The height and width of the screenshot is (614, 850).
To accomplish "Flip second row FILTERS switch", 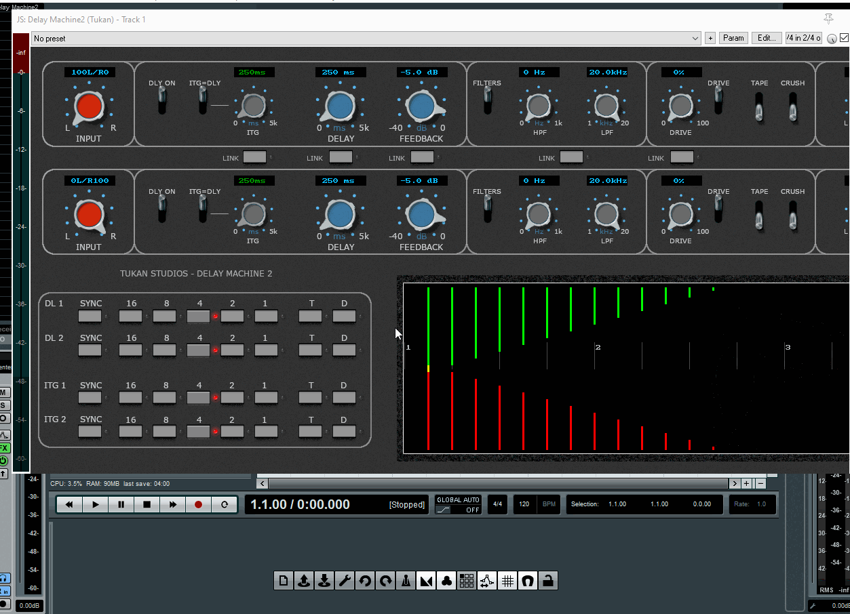I will point(487,209).
